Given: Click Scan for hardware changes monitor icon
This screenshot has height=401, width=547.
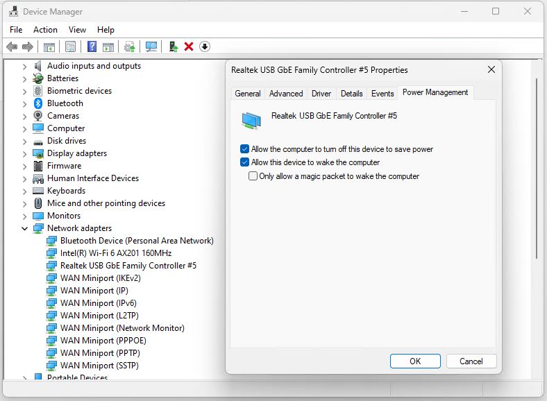Looking at the screenshot, I should (x=151, y=46).
